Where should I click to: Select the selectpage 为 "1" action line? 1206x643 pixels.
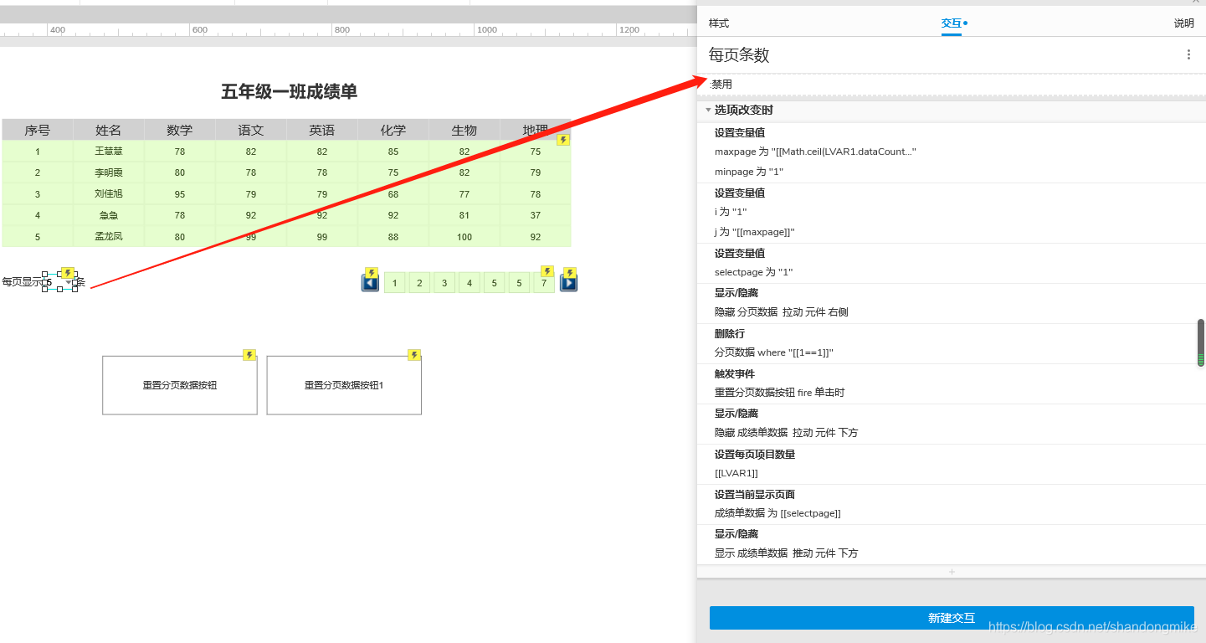pyautogui.click(x=753, y=272)
